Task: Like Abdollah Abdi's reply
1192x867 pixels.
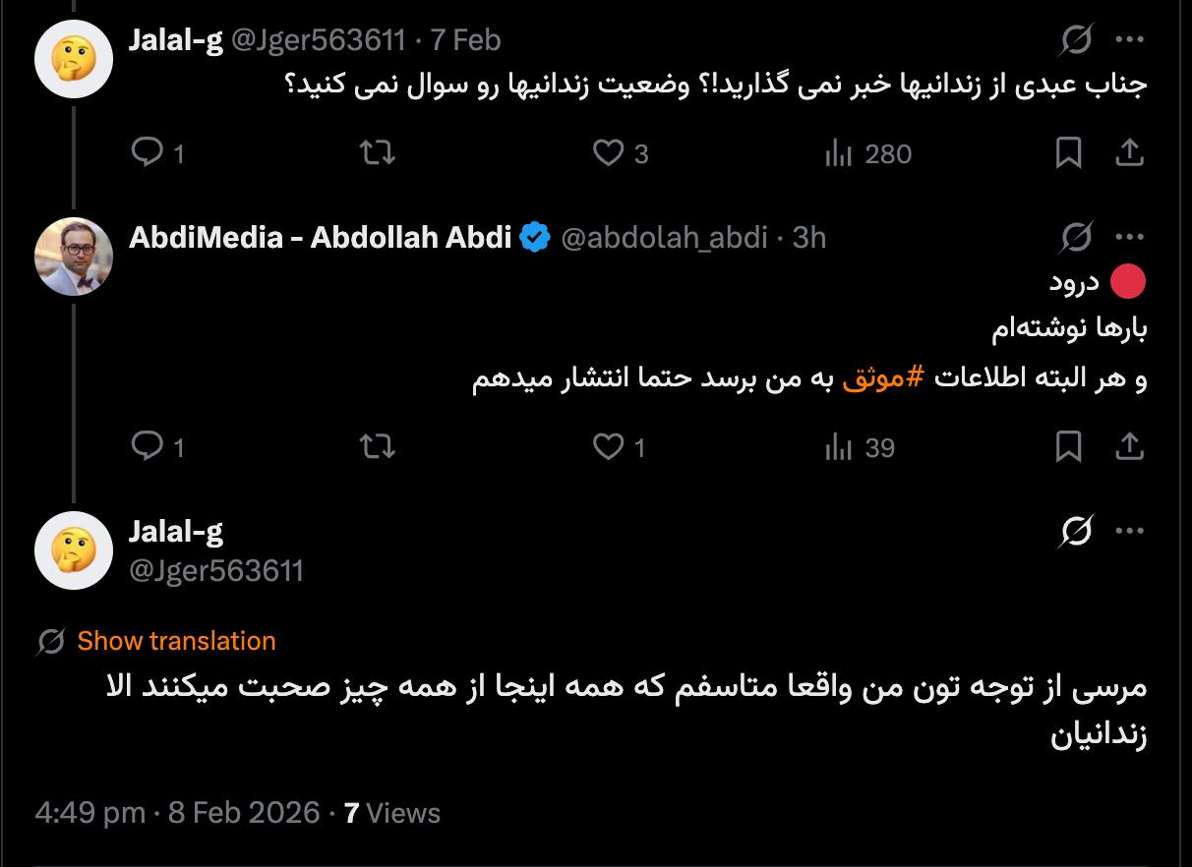Action: pos(609,447)
